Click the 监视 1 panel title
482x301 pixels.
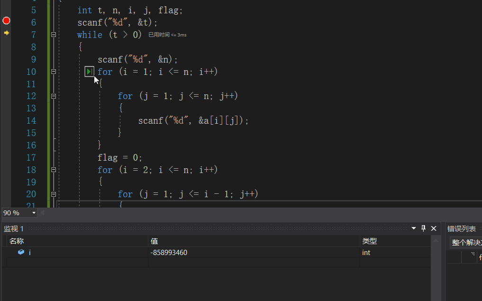(x=14, y=229)
